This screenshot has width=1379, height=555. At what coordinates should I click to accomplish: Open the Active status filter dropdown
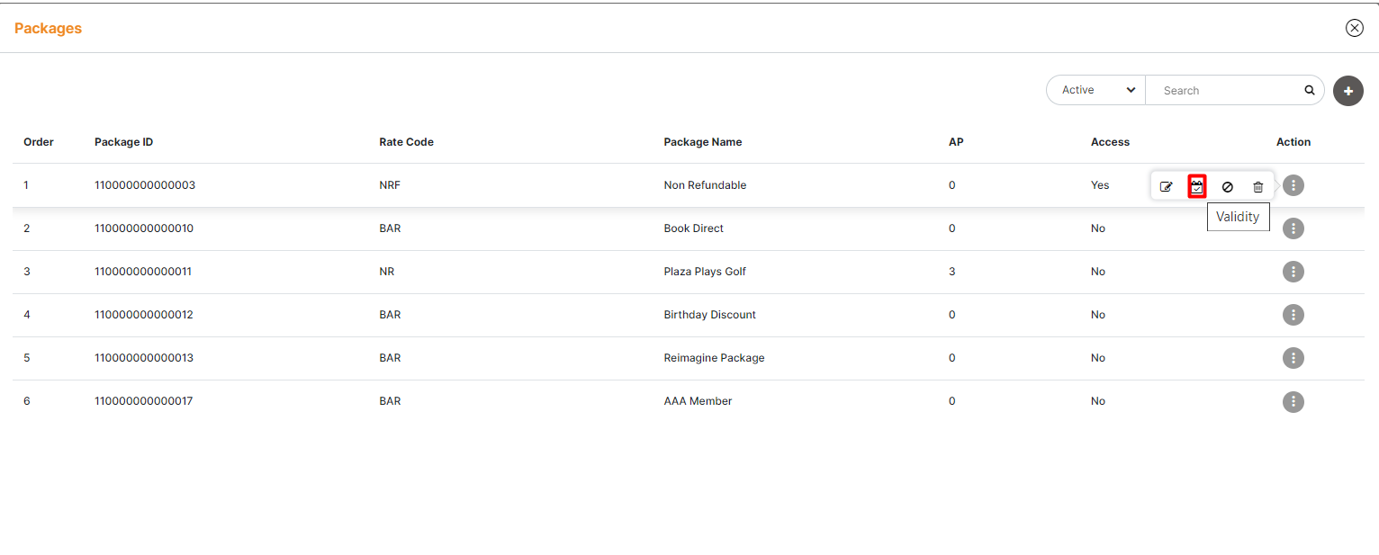click(x=1095, y=90)
